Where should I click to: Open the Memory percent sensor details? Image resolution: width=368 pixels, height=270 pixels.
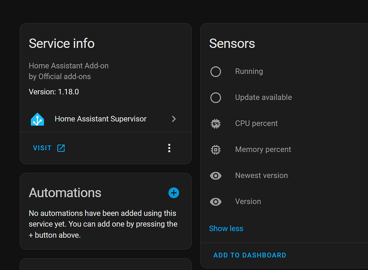(x=263, y=149)
